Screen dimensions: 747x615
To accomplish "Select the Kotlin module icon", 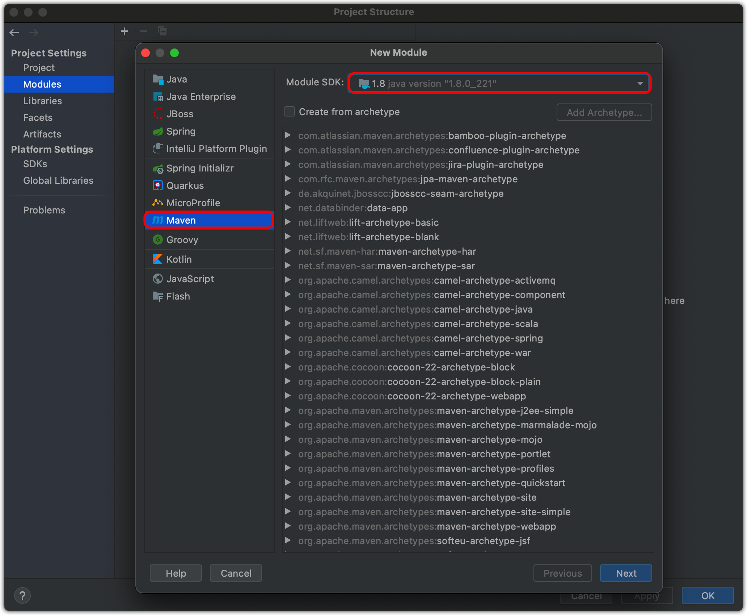I will 157,259.
